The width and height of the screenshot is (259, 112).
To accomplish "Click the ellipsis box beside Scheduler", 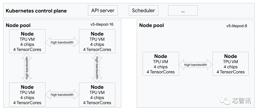I will point(183,10).
